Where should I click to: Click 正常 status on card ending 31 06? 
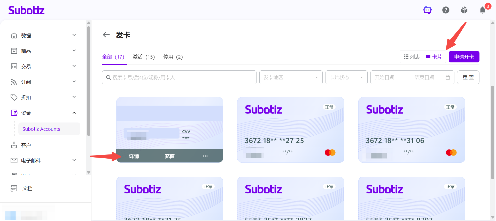(450, 107)
